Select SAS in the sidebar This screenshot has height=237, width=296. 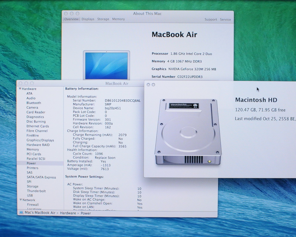coord(30,173)
